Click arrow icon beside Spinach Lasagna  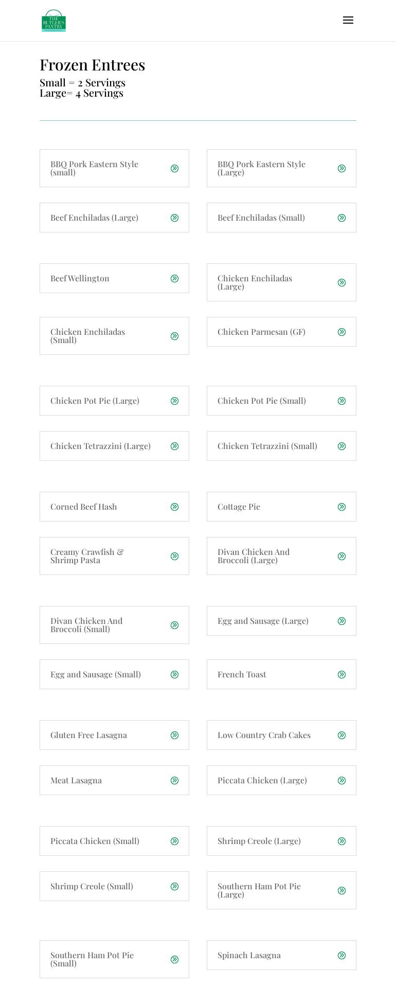click(342, 955)
